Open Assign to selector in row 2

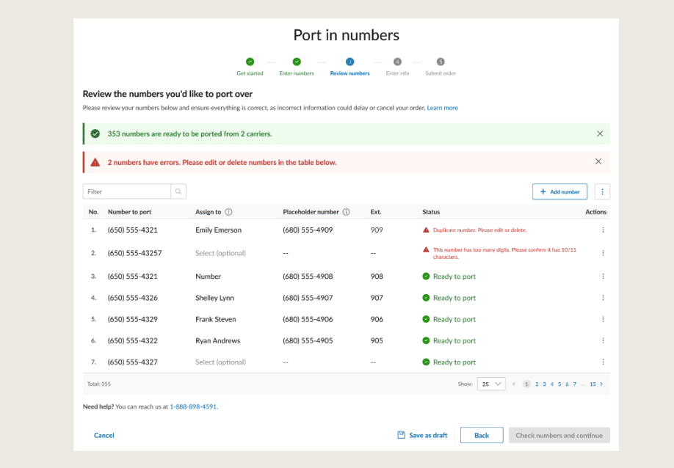[x=220, y=253]
